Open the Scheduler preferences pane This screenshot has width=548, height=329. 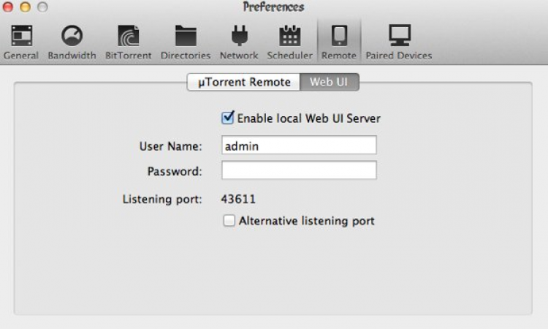click(290, 42)
